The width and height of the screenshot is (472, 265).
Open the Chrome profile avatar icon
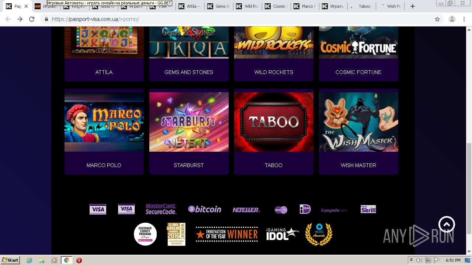pyautogui.click(x=452, y=19)
